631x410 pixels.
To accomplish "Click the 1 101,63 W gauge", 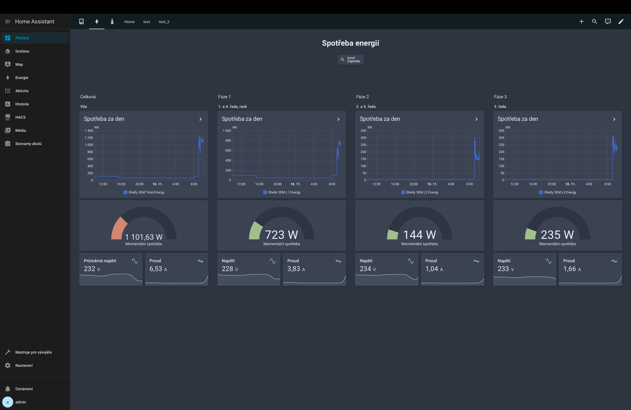I will [144, 226].
